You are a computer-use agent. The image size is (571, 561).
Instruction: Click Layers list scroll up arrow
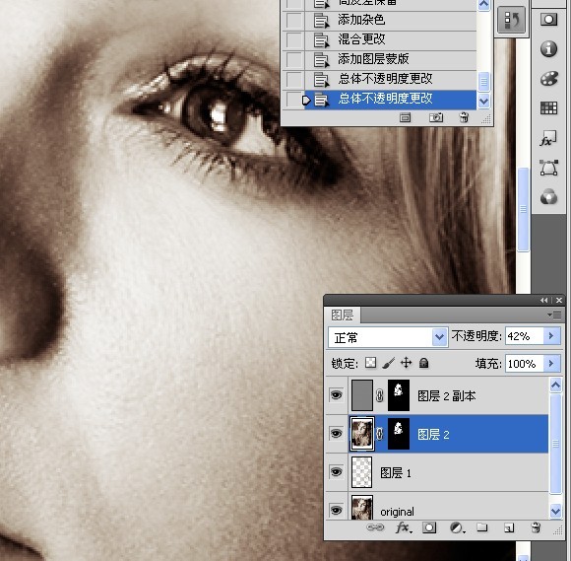coord(555,386)
